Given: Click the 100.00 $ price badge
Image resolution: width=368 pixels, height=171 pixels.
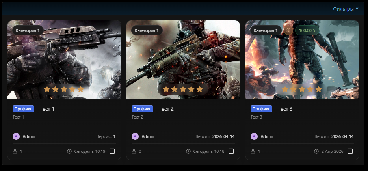Looking at the screenshot, I should (x=307, y=30).
